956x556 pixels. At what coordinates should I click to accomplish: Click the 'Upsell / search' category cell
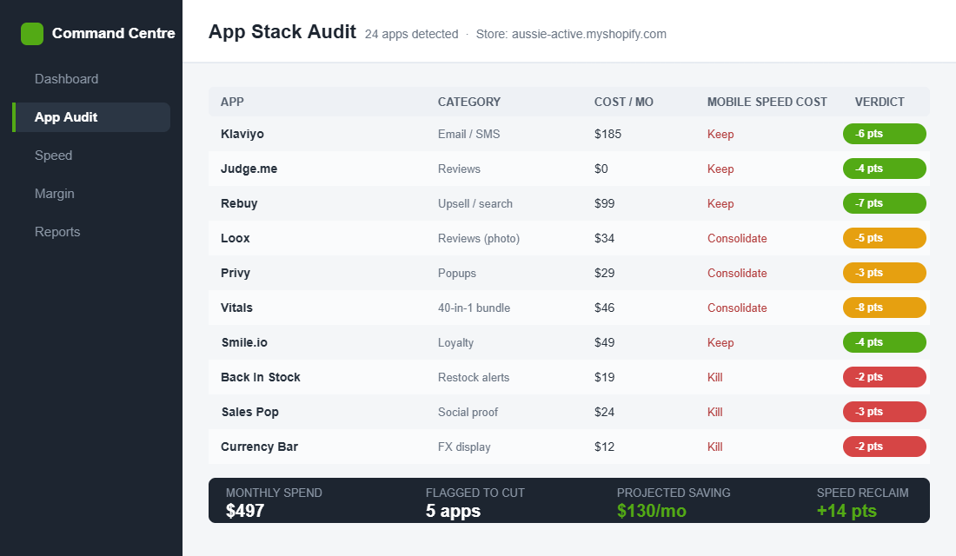click(475, 203)
